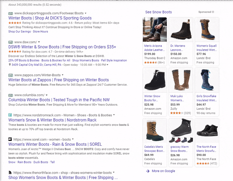
Task: Open Girls Snowflake Insulated boot image
Action: click(207, 80)
